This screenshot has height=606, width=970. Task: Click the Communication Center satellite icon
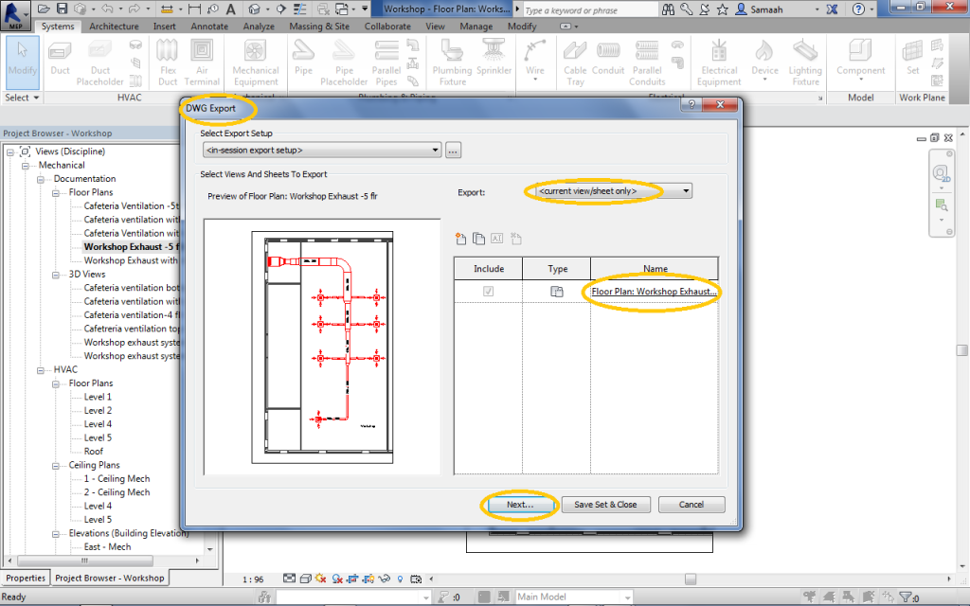(704, 9)
